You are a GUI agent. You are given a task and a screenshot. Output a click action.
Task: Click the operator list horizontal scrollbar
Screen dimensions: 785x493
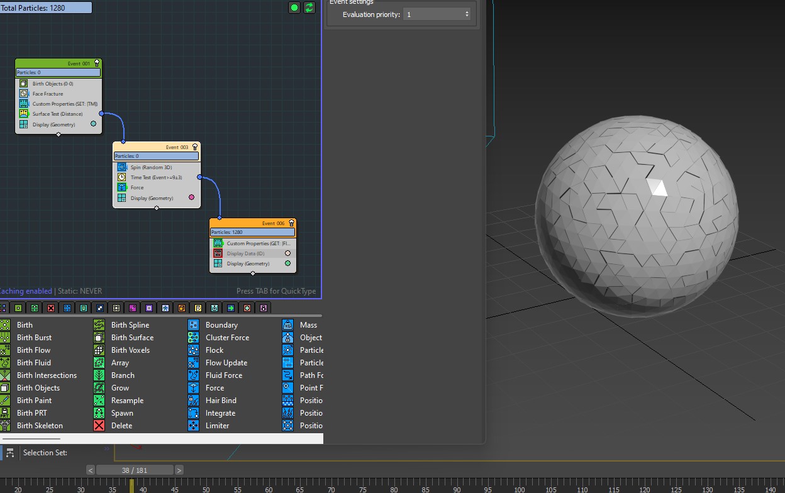tap(31, 438)
